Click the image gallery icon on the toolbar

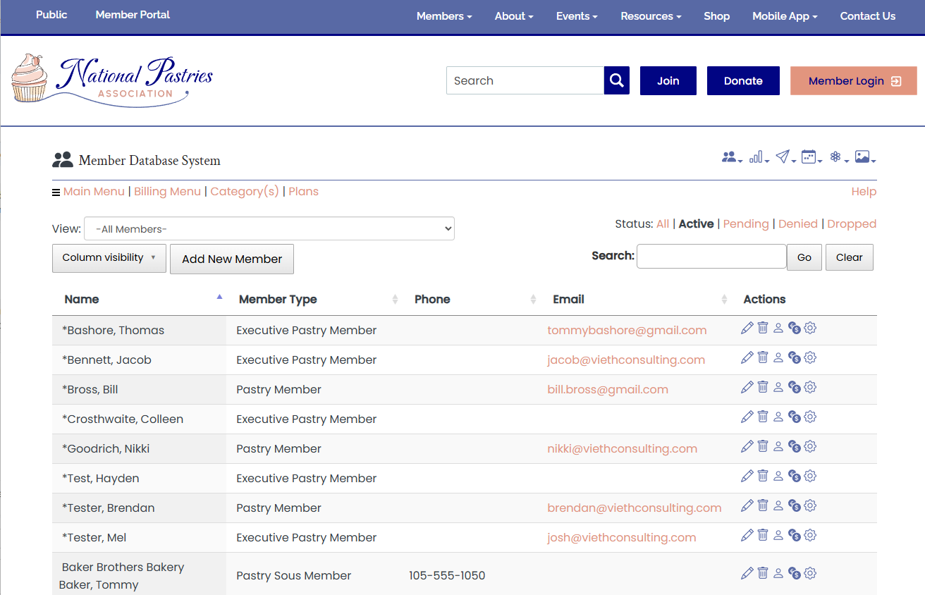(x=864, y=157)
